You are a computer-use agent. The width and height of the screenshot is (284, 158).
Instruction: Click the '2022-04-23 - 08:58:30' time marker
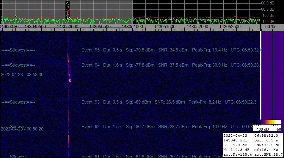click(x=22, y=74)
